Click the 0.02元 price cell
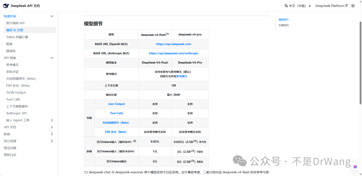 tap(155, 142)
